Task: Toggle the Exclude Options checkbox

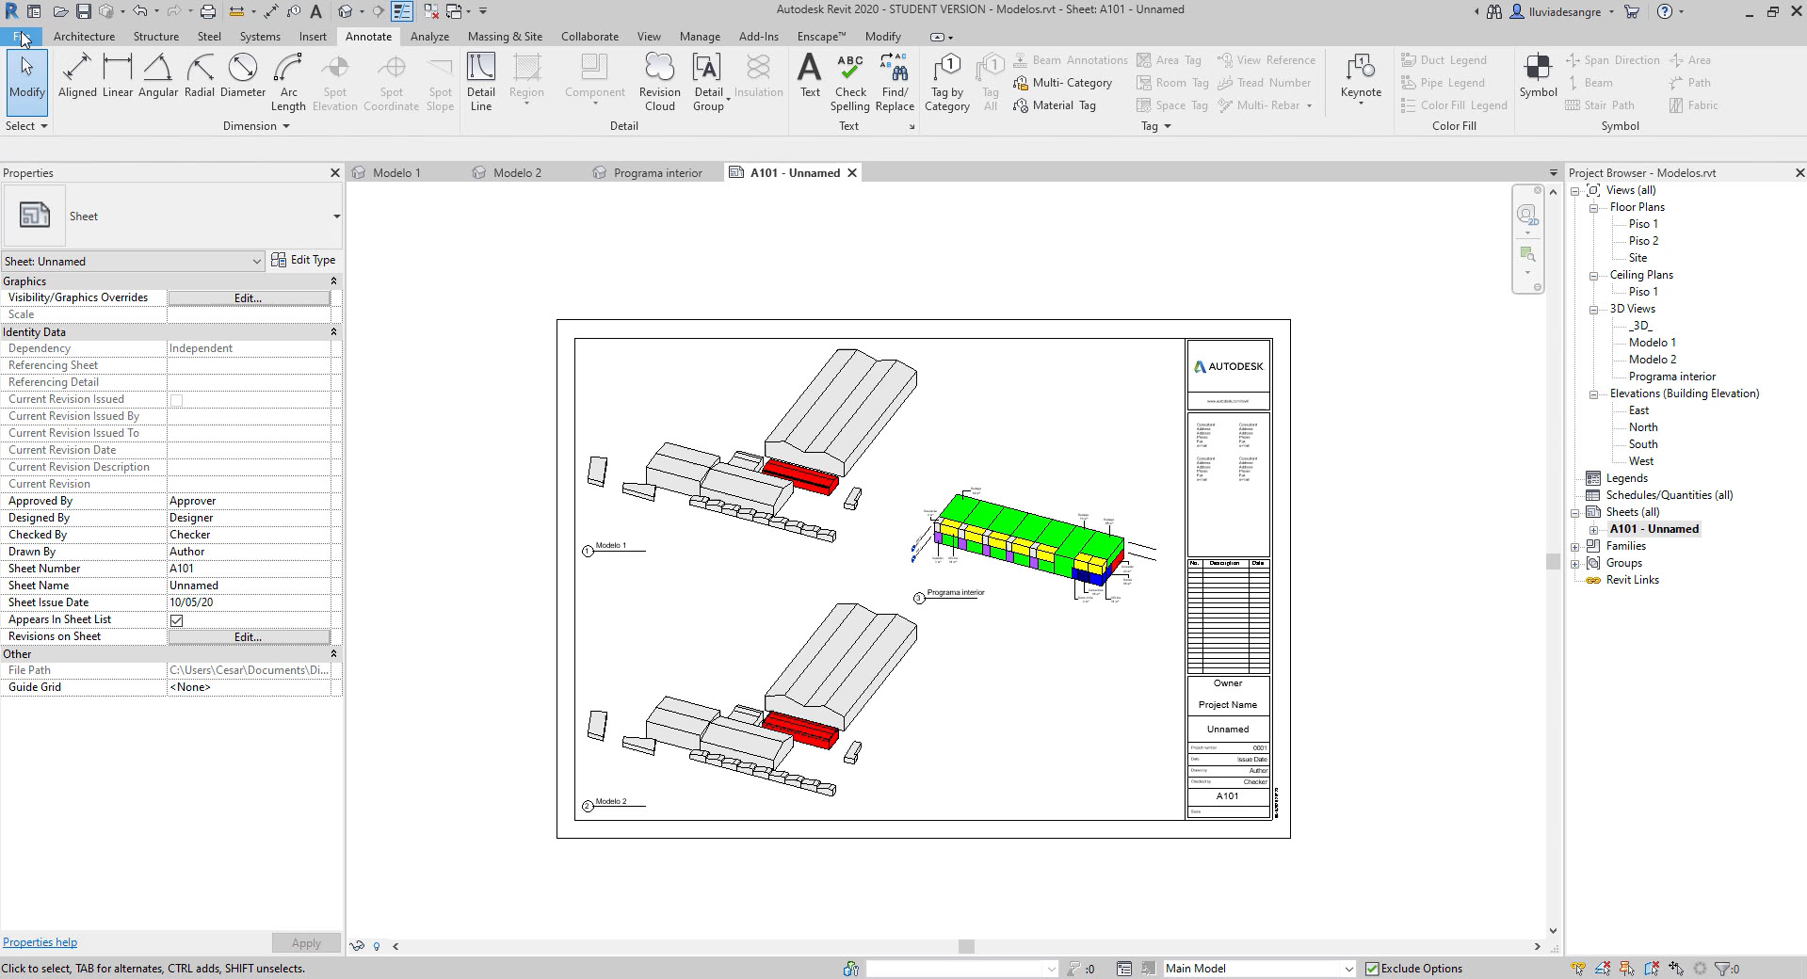Action: coord(1372,969)
